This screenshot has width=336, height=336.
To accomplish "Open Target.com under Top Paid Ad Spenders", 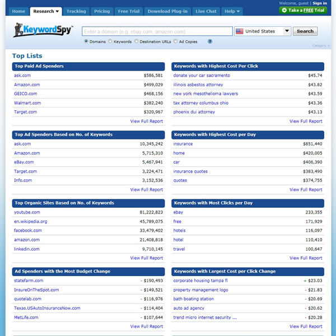I will tap(26, 112).
